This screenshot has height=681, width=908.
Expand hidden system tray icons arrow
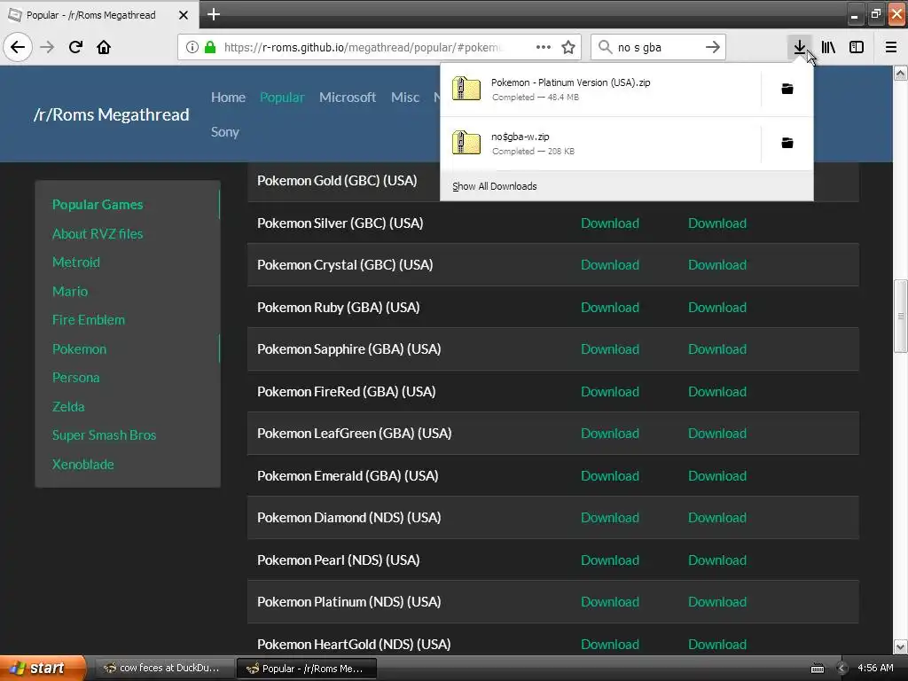point(842,669)
